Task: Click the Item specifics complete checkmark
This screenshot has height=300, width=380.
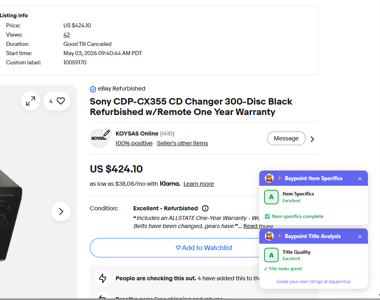Action: point(267,216)
